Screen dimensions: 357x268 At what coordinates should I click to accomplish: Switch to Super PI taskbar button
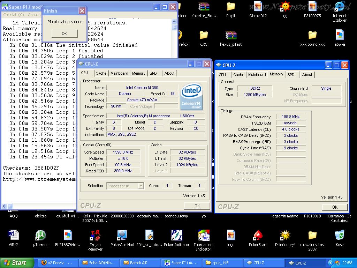coord(181,263)
